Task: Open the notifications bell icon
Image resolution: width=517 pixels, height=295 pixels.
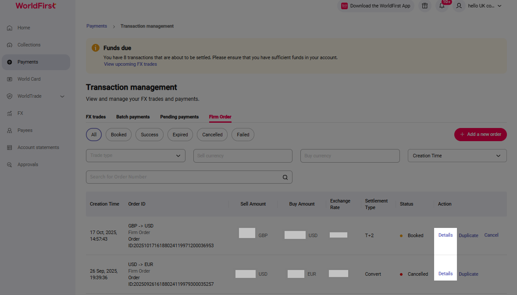Action: click(442, 6)
